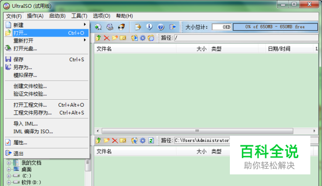Screen dimensions: 322x186
Task: Click the left arrow of the horizontal scrollbar
Action: [98, 131]
